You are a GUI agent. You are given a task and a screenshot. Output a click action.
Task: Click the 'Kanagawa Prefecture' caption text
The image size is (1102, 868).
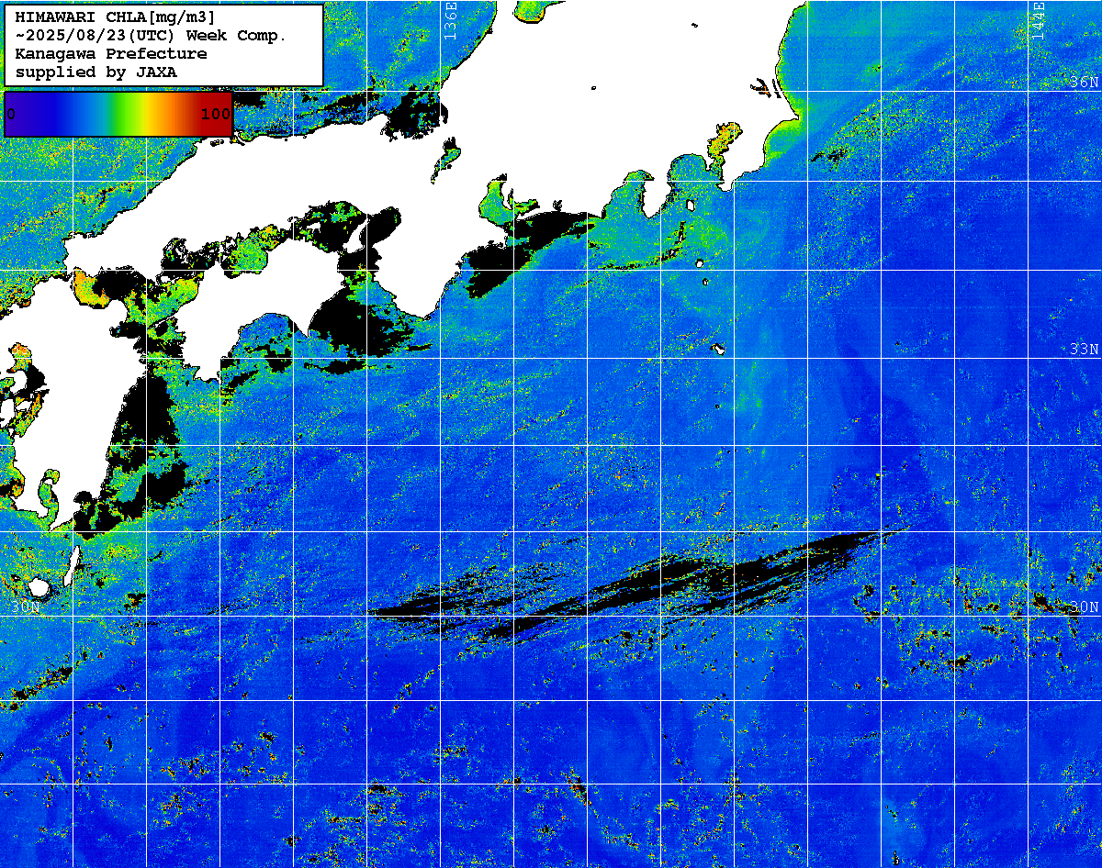(x=111, y=53)
